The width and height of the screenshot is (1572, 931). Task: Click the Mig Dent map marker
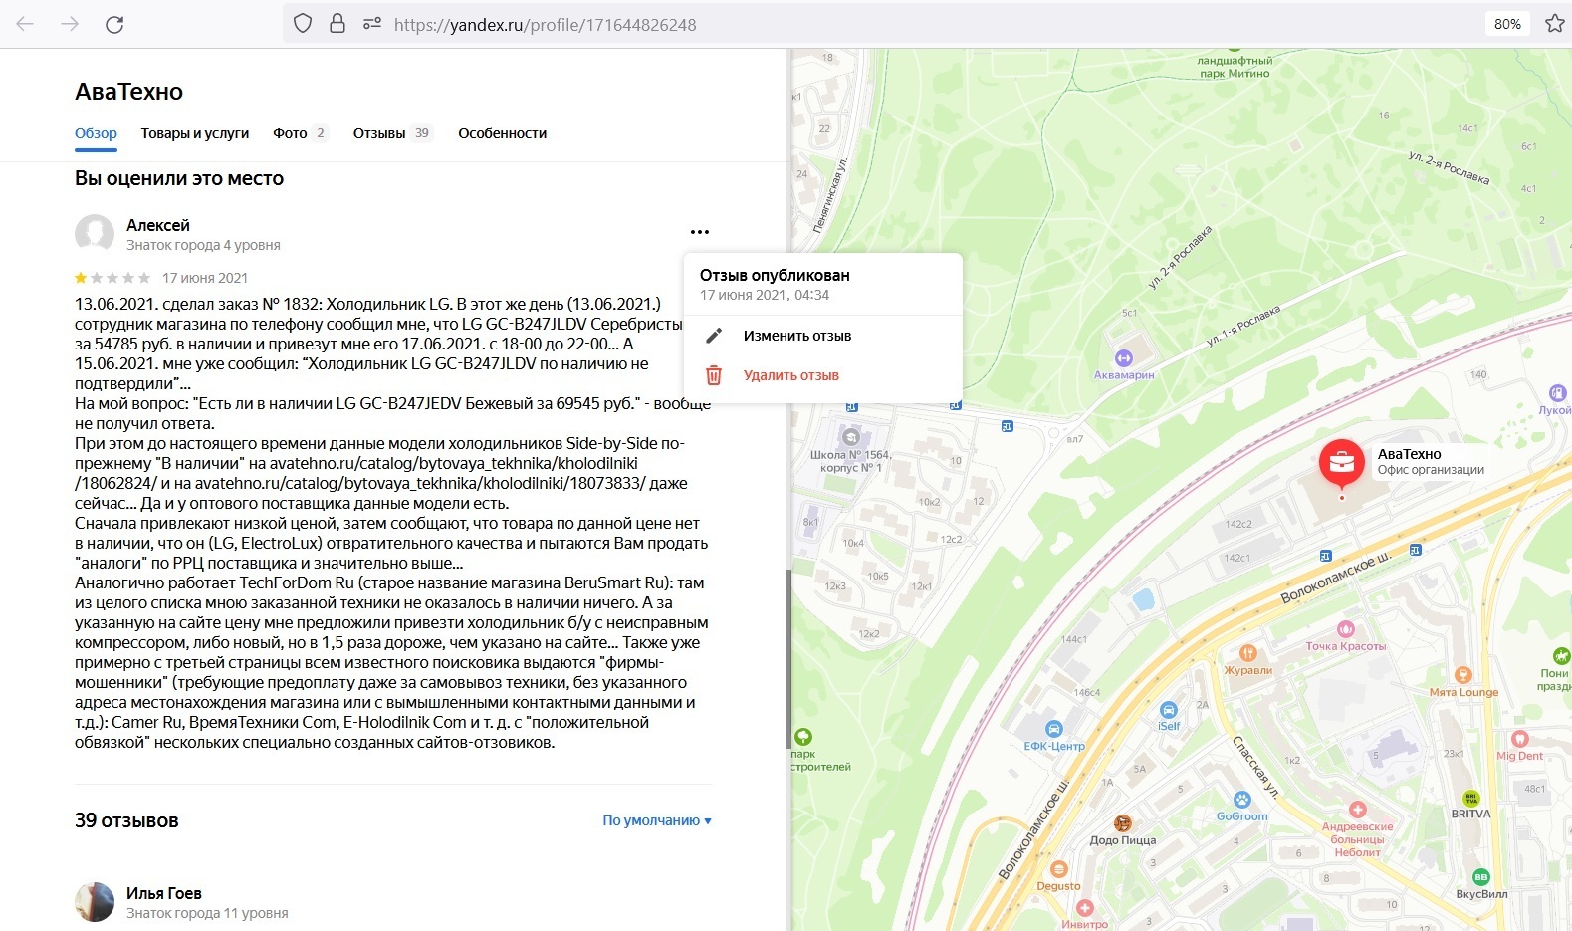click(1519, 739)
